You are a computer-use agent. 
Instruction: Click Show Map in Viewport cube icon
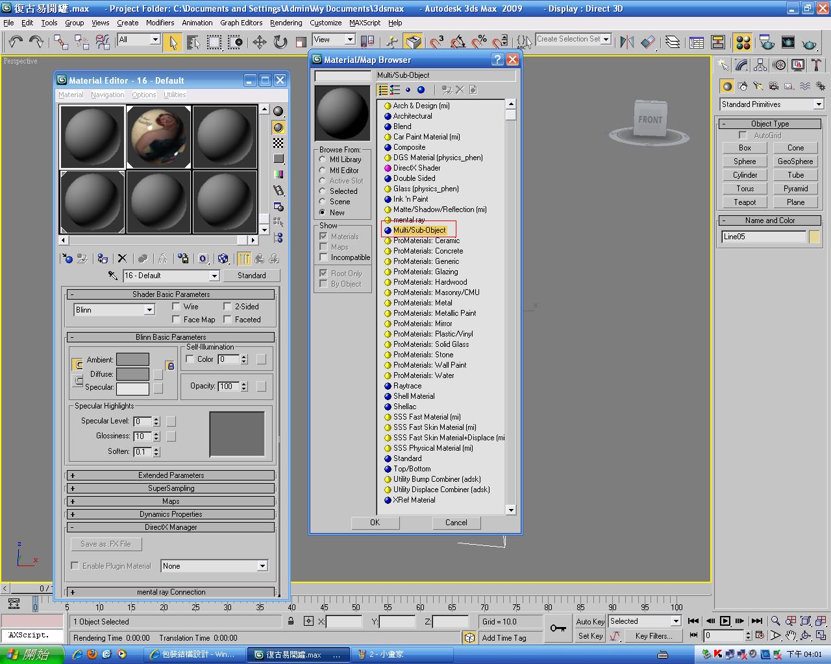[x=223, y=258]
